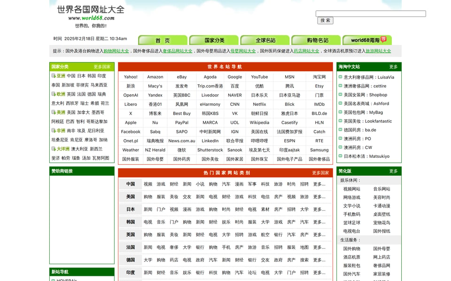
Task: Visit the 药店网站大全 link
Action: (x=306, y=51)
